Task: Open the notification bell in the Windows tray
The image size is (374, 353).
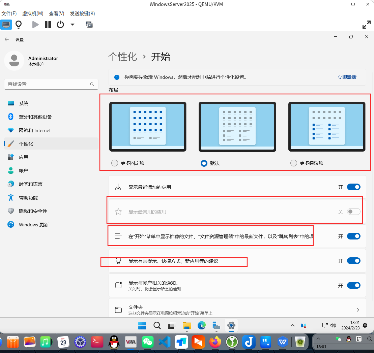Action: (x=365, y=325)
